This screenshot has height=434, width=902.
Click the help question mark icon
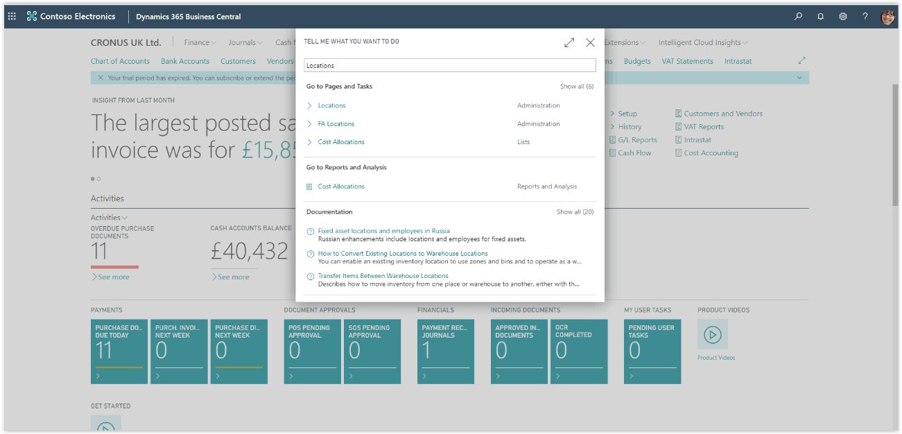pos(865,16)
